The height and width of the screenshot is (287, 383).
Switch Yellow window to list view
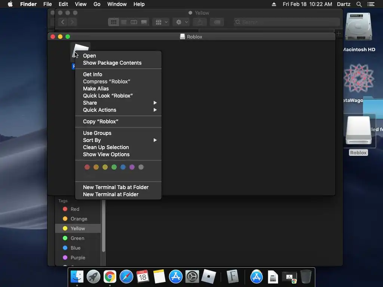pos(124,22)
